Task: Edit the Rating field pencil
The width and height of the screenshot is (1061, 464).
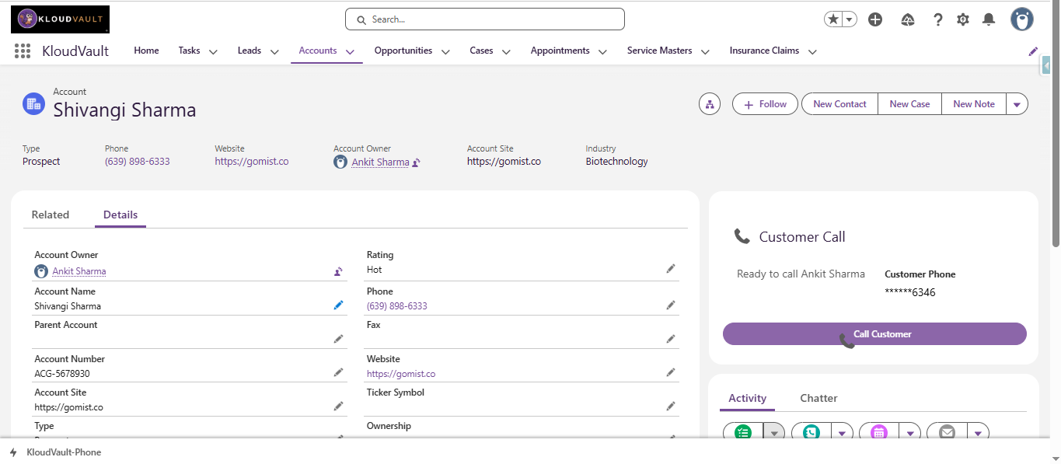Action: pos(671,268)
